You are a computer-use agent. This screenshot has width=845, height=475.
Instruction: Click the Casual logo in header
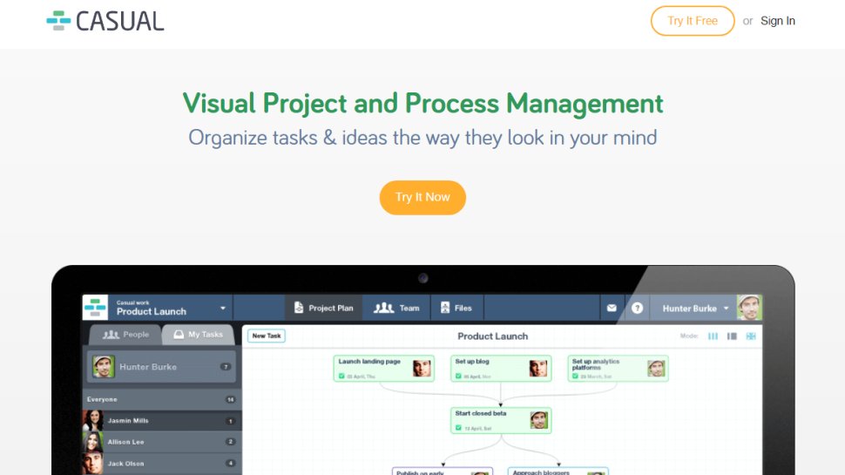pos(105,21)
